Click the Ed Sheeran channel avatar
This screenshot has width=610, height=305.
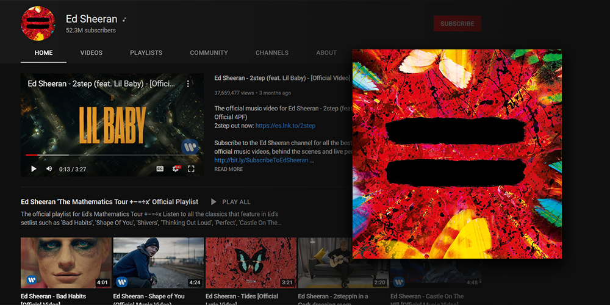coord(38,23)
